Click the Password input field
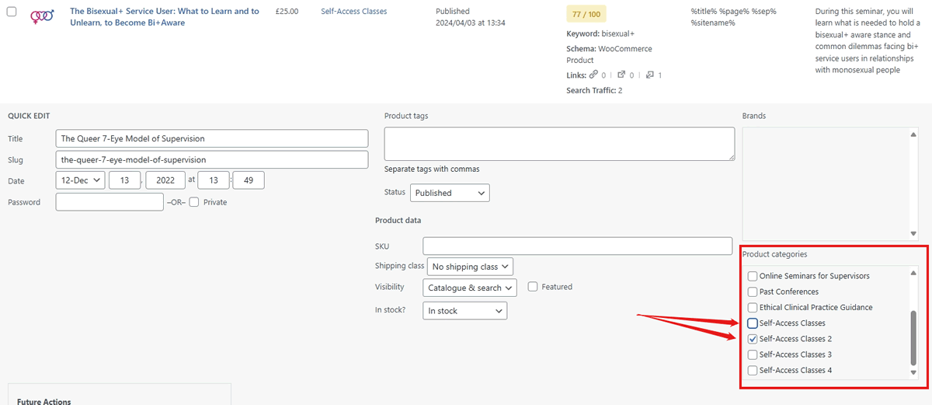This screenshot has height=405, width=932. 110,202
